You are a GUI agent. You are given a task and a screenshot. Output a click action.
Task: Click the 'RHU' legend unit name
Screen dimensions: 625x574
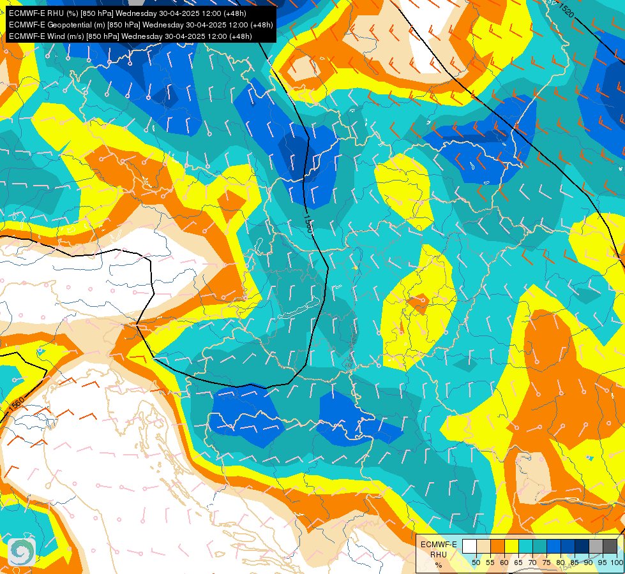point(439,554)
